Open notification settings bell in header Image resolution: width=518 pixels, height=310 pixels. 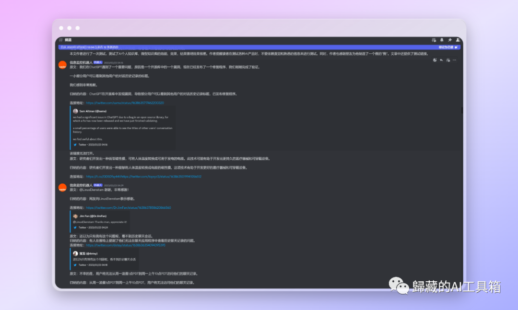[442, 40]
